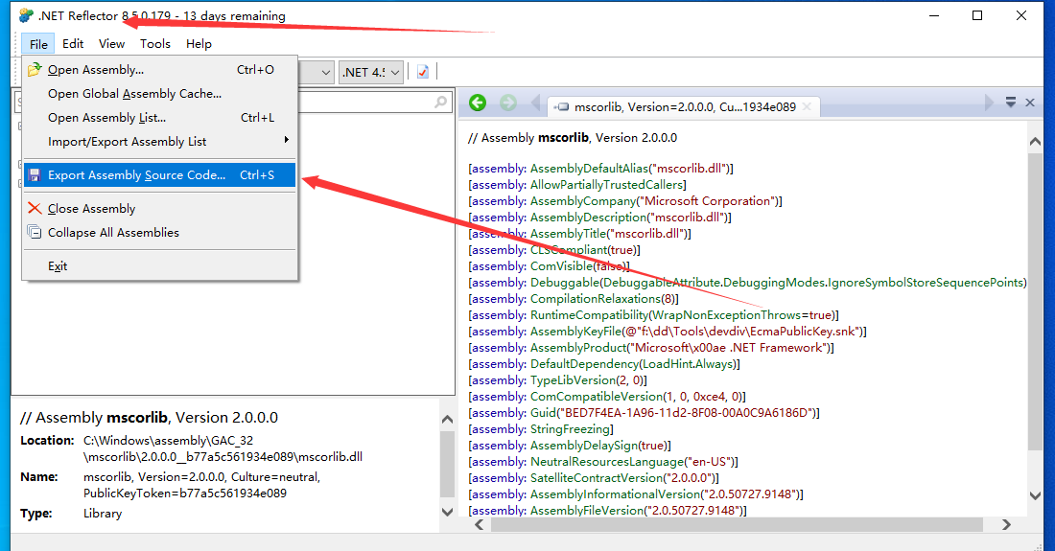Click AssemblyDelaySign attribute link

click(583, 446)
